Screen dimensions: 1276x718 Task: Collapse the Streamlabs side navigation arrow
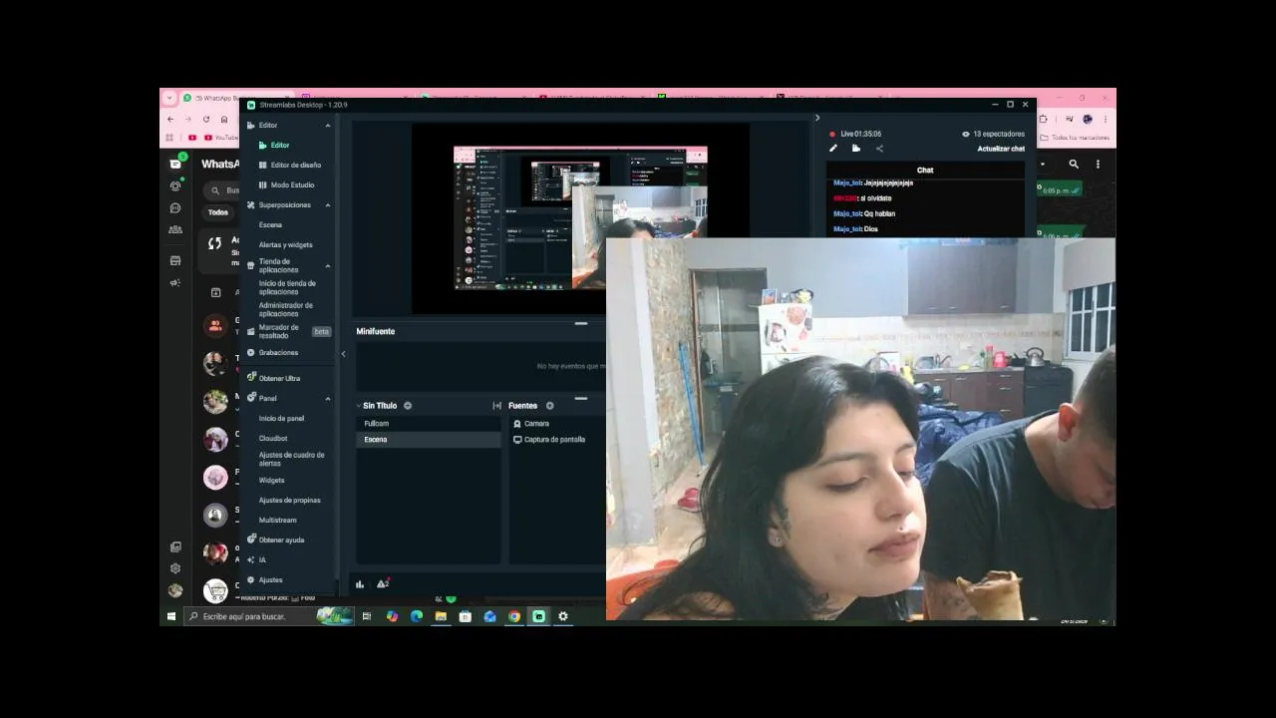343,354
